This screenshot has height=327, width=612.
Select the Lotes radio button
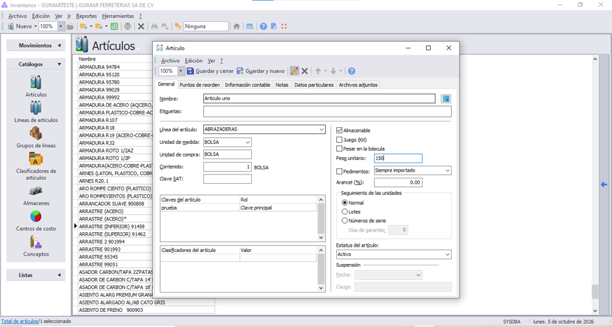click(345, 212)
